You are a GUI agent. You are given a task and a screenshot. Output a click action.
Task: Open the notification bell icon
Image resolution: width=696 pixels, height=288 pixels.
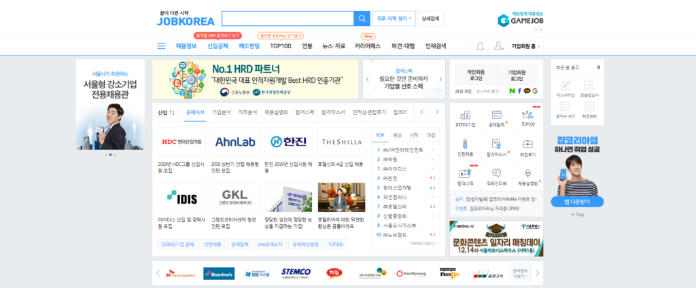coord(481,46)
